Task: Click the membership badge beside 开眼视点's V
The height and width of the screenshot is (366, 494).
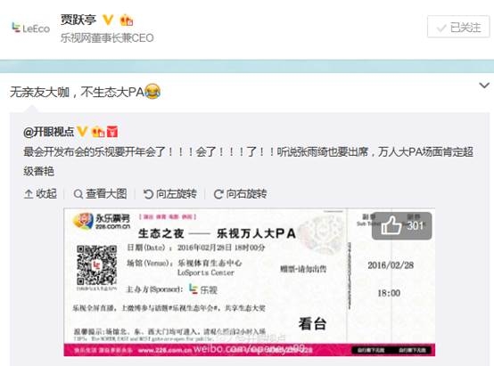Action: click(x=98, y=132)
